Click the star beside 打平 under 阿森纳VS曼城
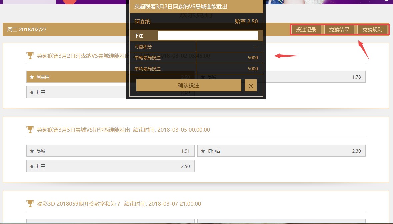 (x=32, y=92)
